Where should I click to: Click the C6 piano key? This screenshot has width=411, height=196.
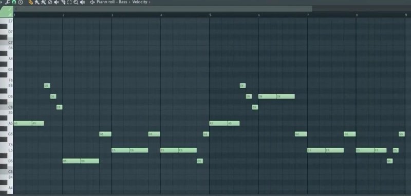tap(7, 107)
